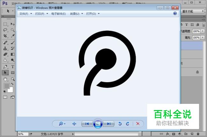Open the 刻录(U) menu in Photo Viewer
Image resolution: width=207 pixels, height=137 pixels.
pos(76,14)
